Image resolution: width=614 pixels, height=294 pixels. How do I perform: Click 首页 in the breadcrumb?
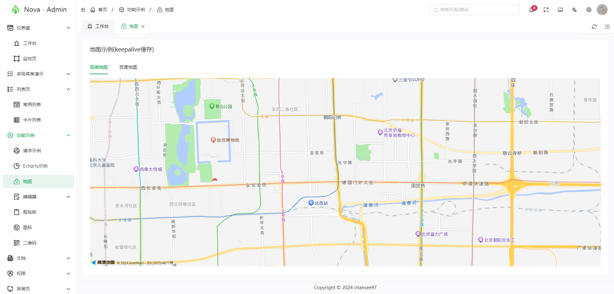point(103,10)
